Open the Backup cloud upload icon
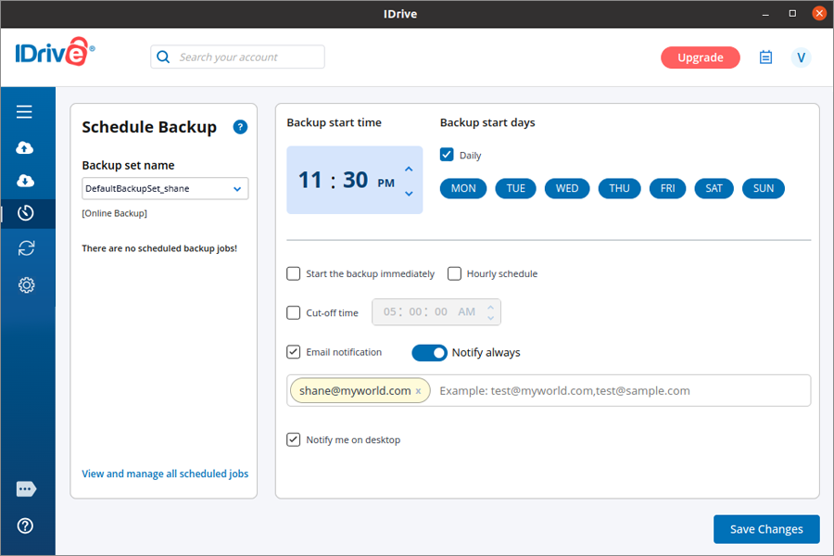Screen dimensions: 834x556 pos(25,147)
